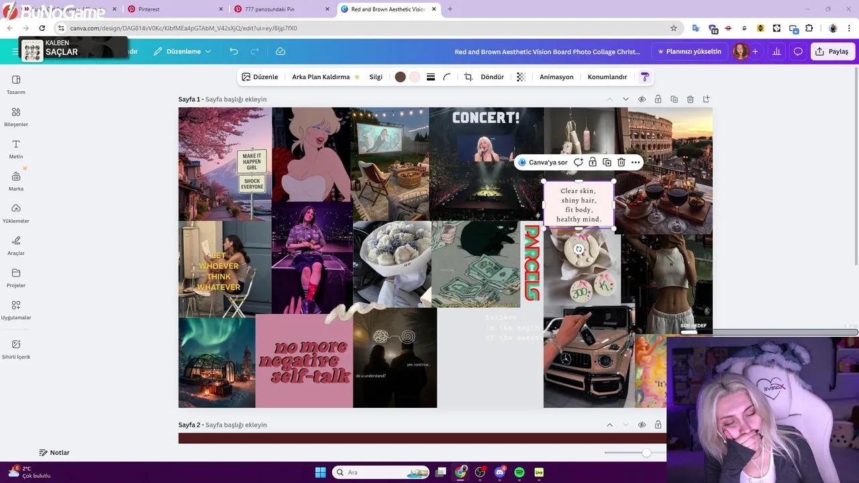
Task: Click the Windows Start button
Action: click(x=320, y=472)
